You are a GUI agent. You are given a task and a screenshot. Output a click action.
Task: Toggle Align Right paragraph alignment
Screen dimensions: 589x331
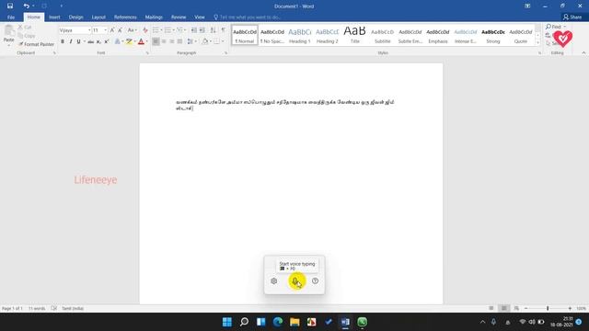tap(172, 41)
